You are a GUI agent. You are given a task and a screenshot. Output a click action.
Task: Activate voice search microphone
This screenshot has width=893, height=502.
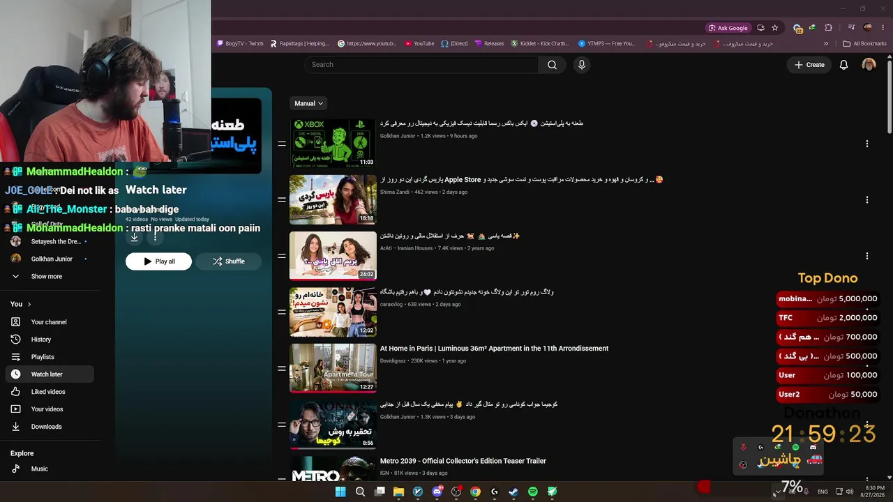point(582,65)
